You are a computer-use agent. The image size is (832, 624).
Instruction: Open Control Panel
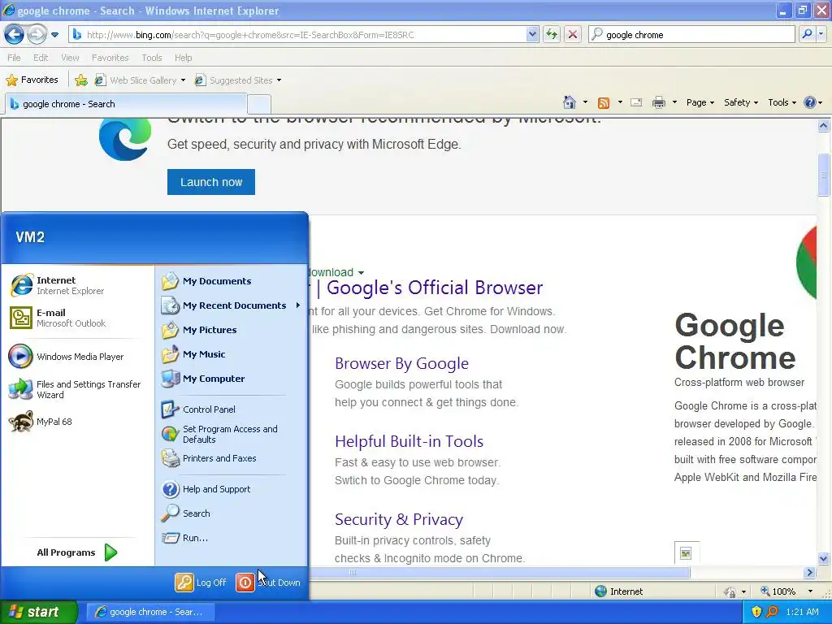pos(232,409)
